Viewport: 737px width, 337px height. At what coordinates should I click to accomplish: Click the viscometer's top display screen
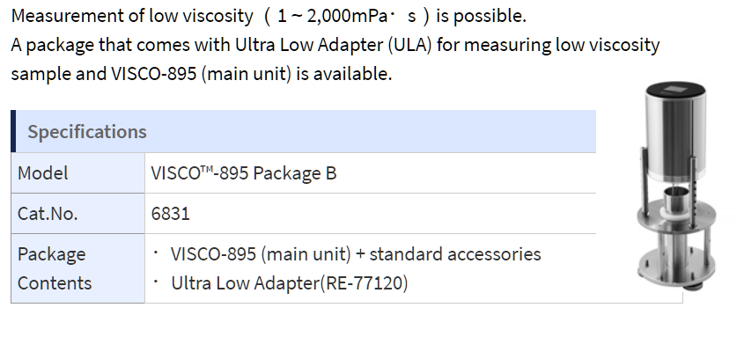tap(675, 87)
